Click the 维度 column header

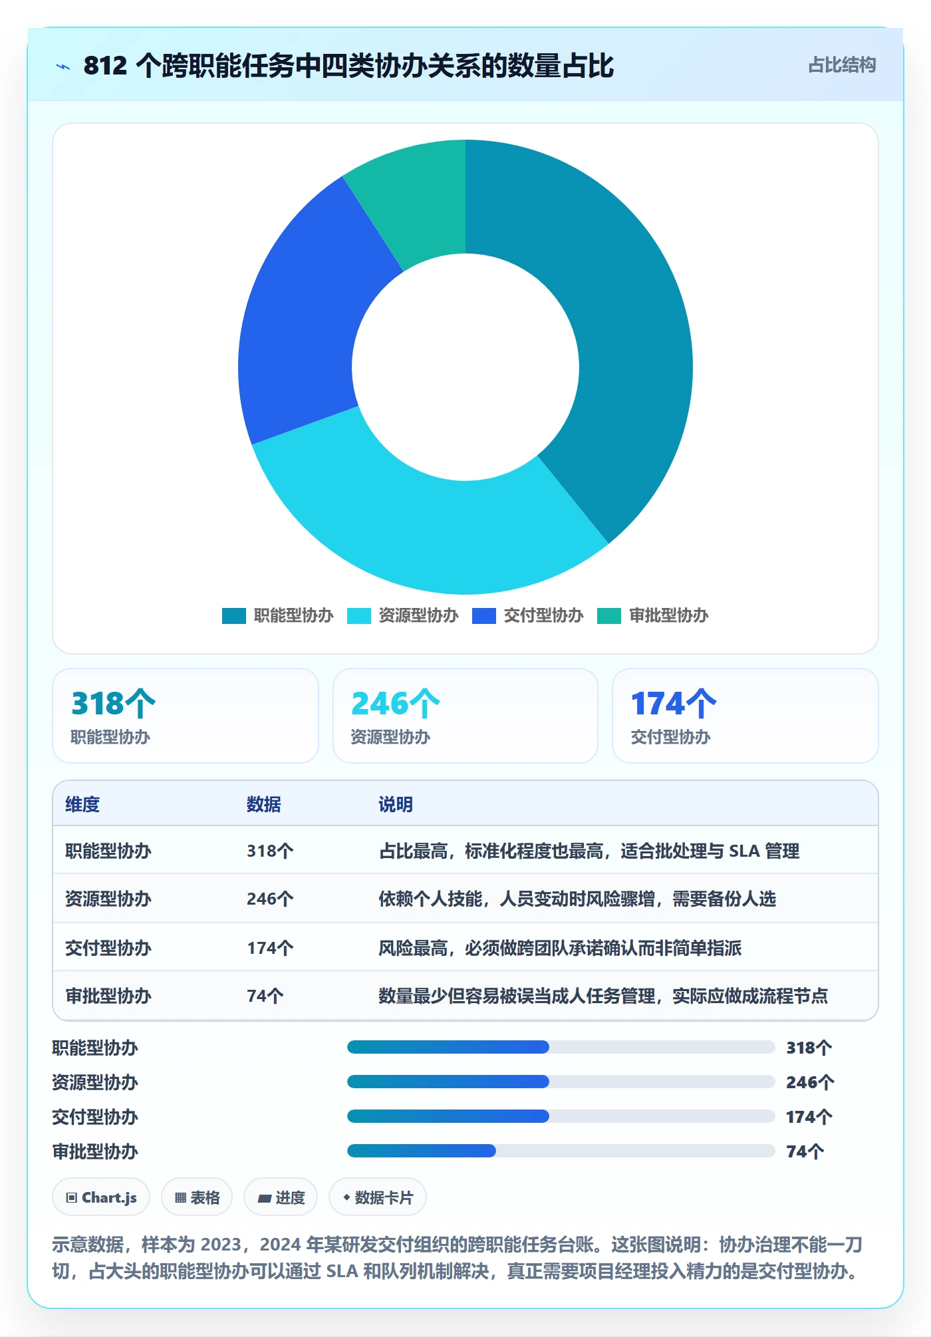(x=82, y=804)
